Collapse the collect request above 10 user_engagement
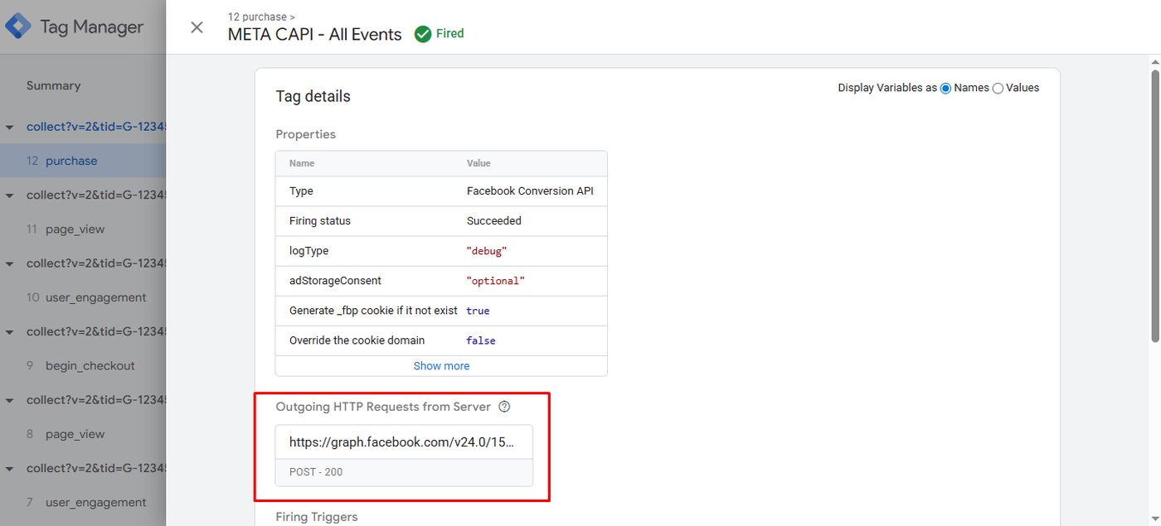 pos(10,263)
